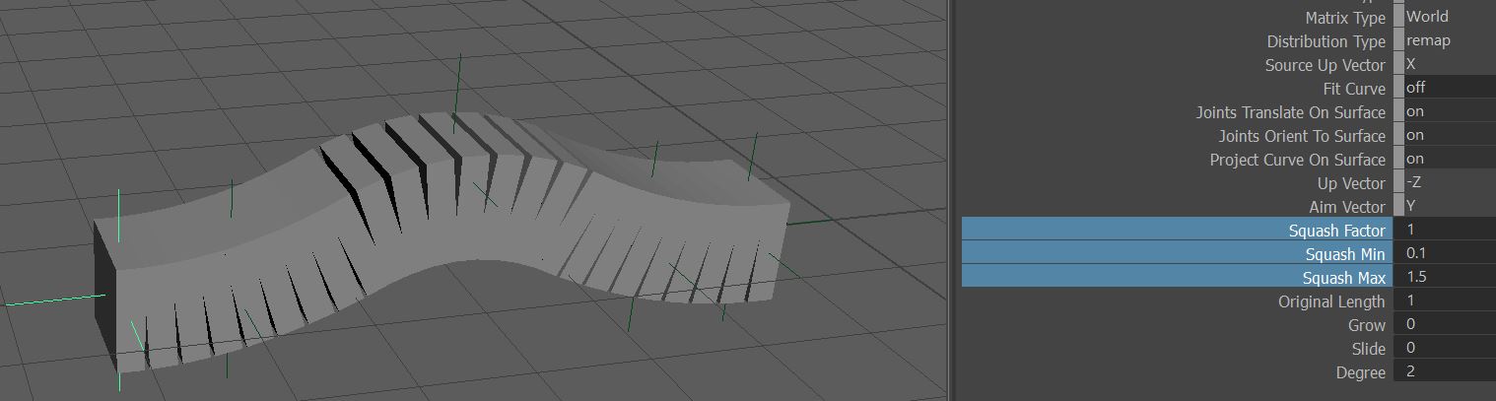
Task: Toggle Joints Translate On Surface value
Action: [1450, 111]
